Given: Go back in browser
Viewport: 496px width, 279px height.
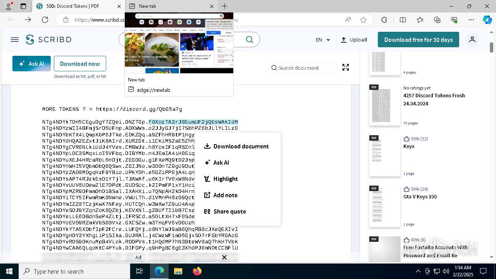Looking at the screenshot, I should pos(11,20).
